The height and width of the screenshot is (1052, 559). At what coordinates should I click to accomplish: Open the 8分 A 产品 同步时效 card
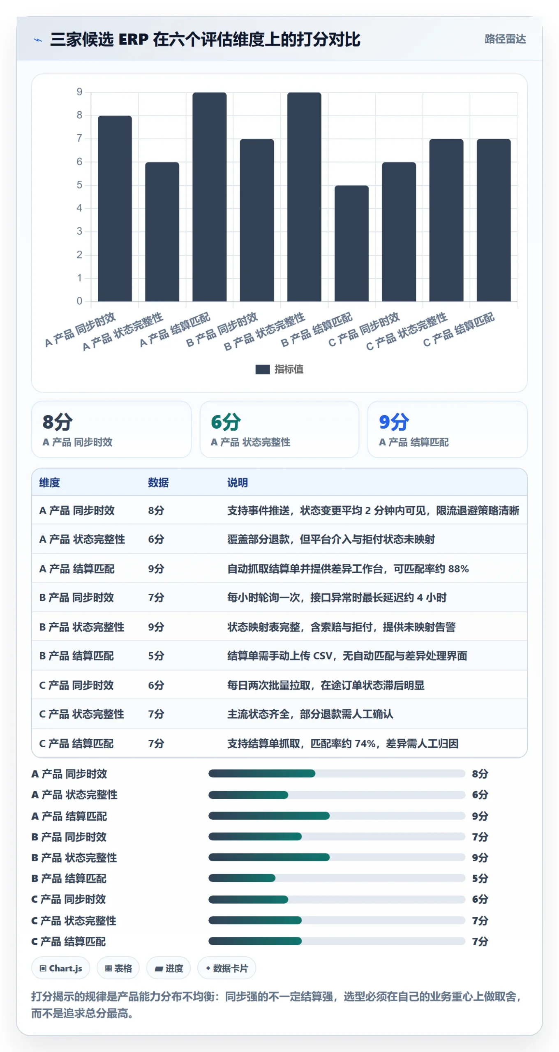click(x=111, y=429)
